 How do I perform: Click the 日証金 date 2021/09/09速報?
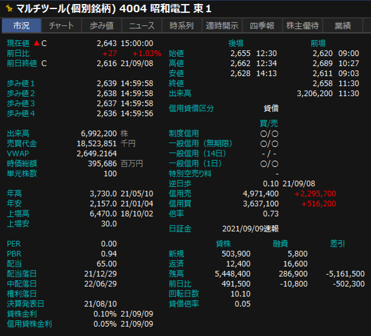(x=250, y=229)
